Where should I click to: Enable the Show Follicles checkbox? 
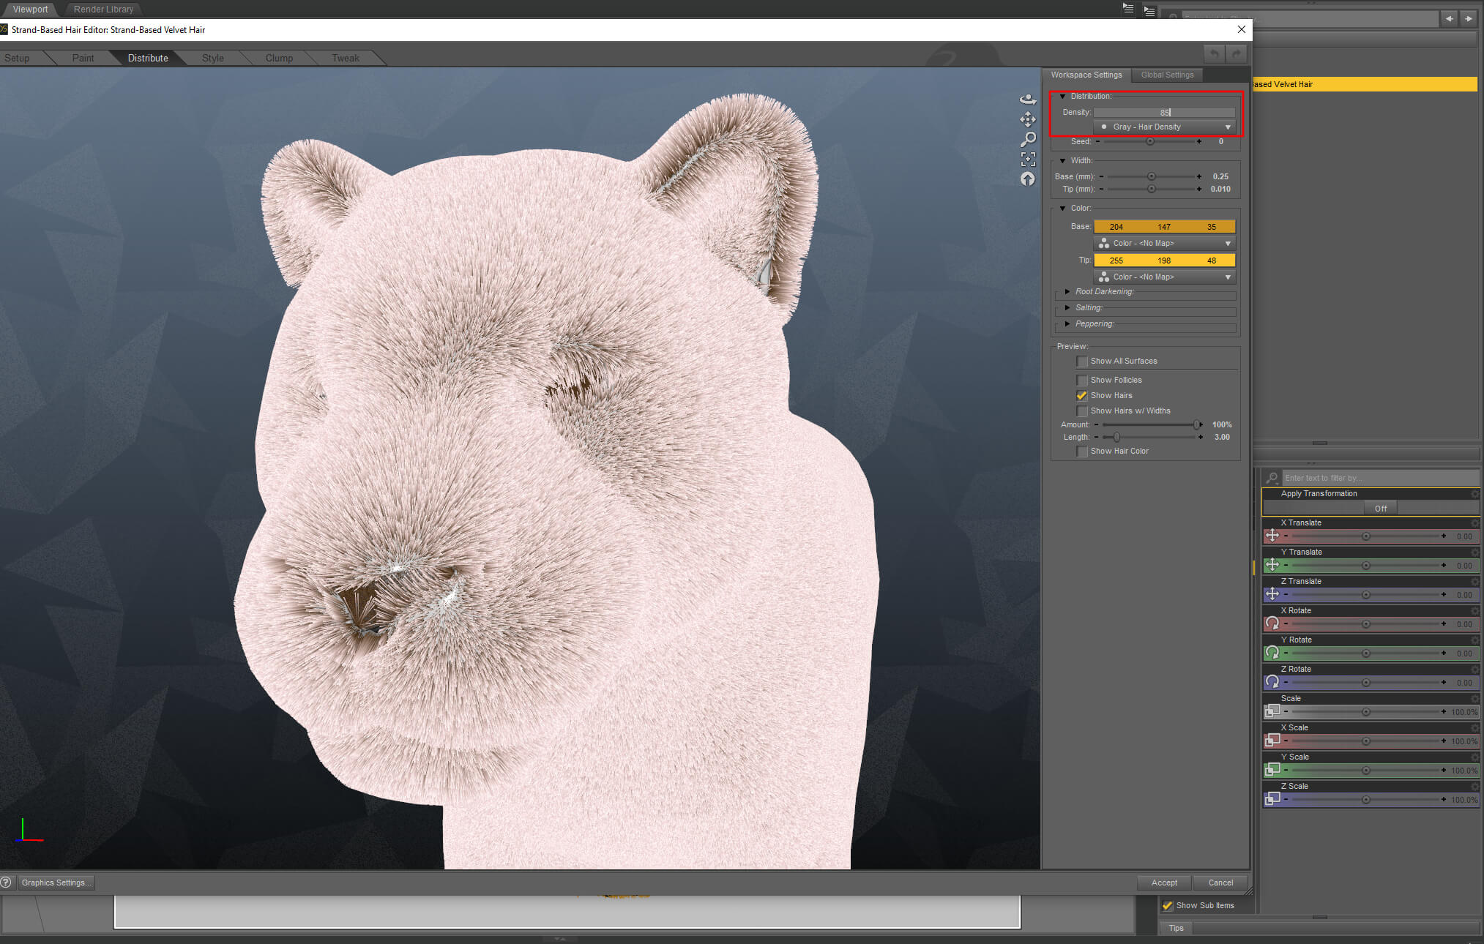point(1081,380)
